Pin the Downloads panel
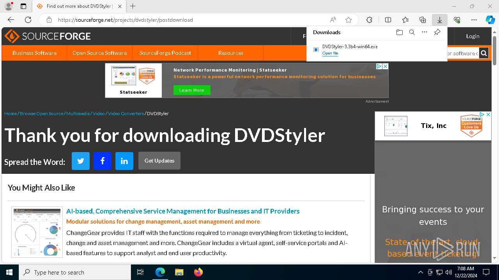 (x=437, y=32)
